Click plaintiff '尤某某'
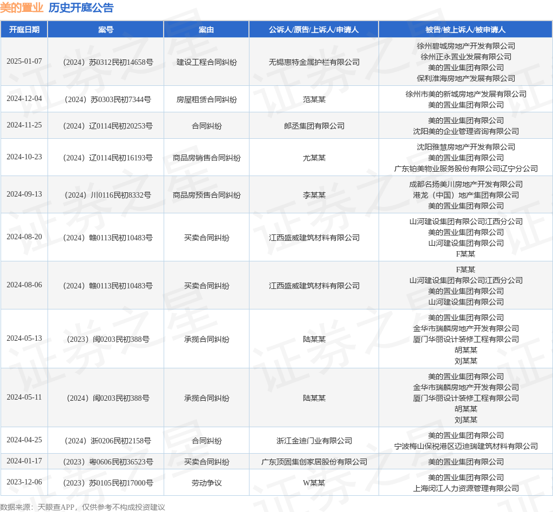Image resolution: width=553 pixels, height=512 pixels. point(314,158)
